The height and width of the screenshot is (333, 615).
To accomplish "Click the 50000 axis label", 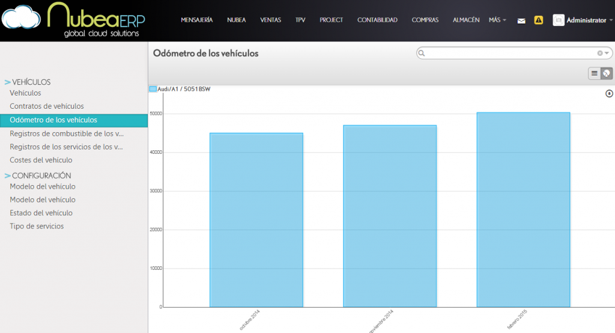I will point(156,114).
